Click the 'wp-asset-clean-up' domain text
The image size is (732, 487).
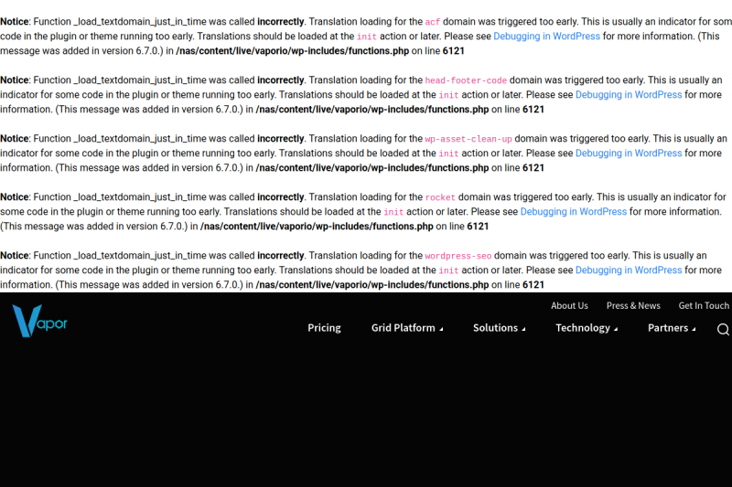(x=468, y=139)
